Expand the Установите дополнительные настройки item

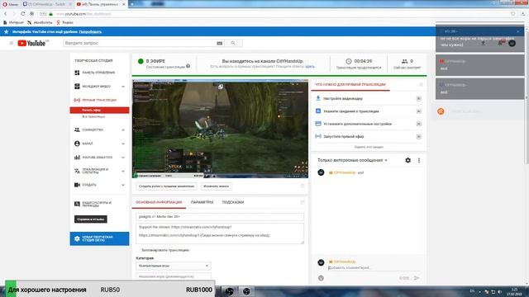tap(419, 124)
